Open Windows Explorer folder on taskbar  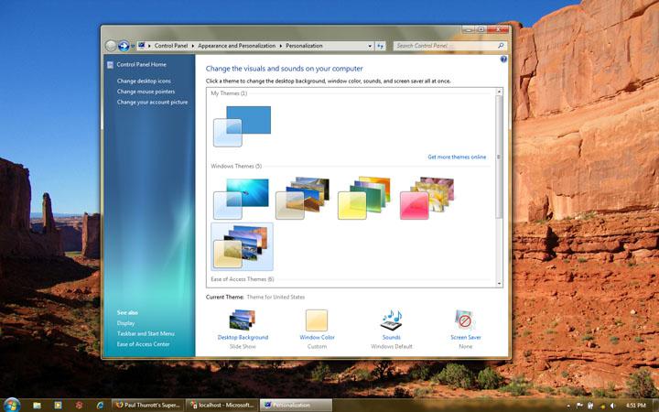(x=36, y=406)
